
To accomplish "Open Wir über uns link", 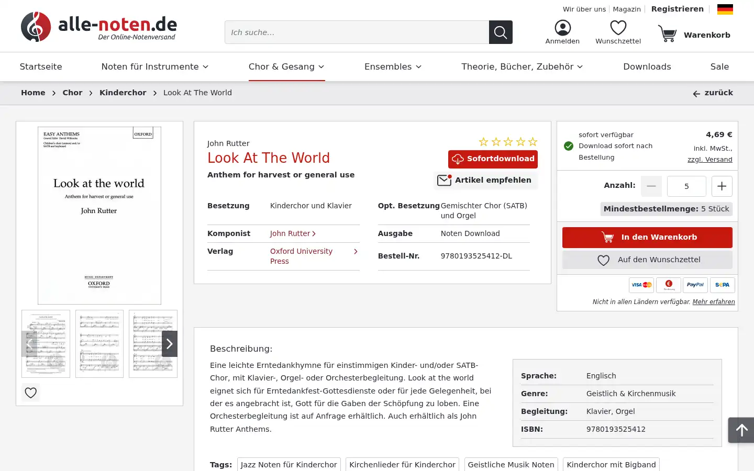I will coord(584,9).
